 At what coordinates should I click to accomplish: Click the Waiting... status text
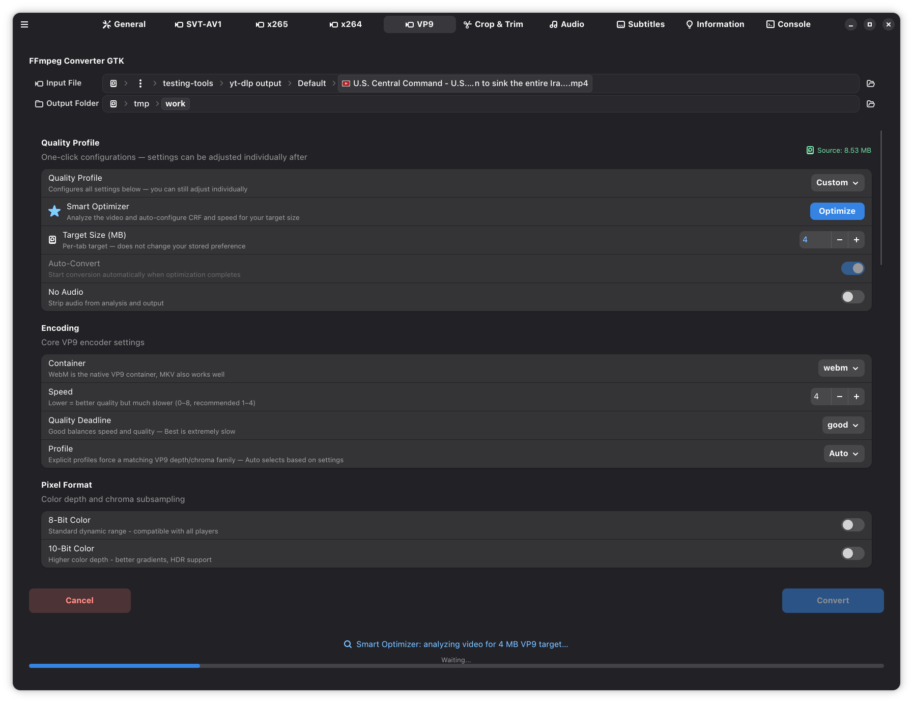point(456,660)
